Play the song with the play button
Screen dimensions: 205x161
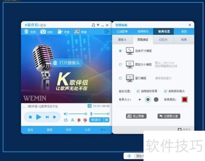[x=39, y=117]
